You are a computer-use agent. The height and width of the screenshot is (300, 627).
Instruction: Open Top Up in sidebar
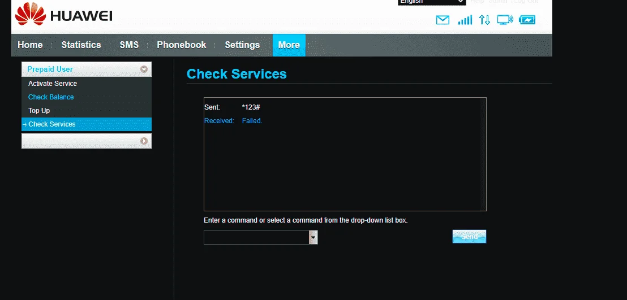[39, 111]
